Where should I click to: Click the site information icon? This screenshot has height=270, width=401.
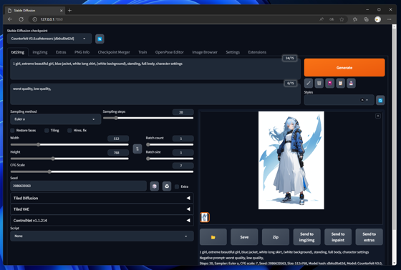pyautogui.click(x=35, y=19)
